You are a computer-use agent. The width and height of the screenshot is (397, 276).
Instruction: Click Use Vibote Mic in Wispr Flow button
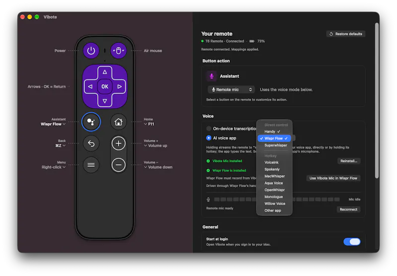pyautogui.click(x=333, y=178)
